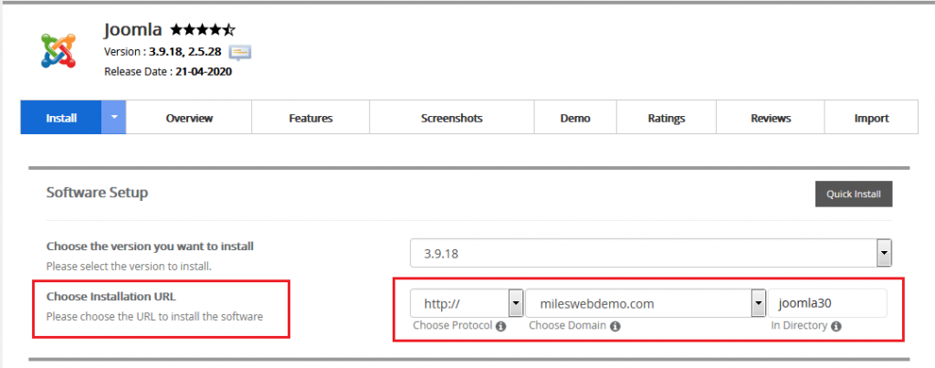Open the domain dropdown showing mileswebdemo.com

[646, 303]
